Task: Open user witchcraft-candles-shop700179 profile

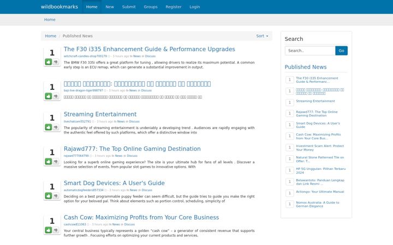Action: point(85,56)
